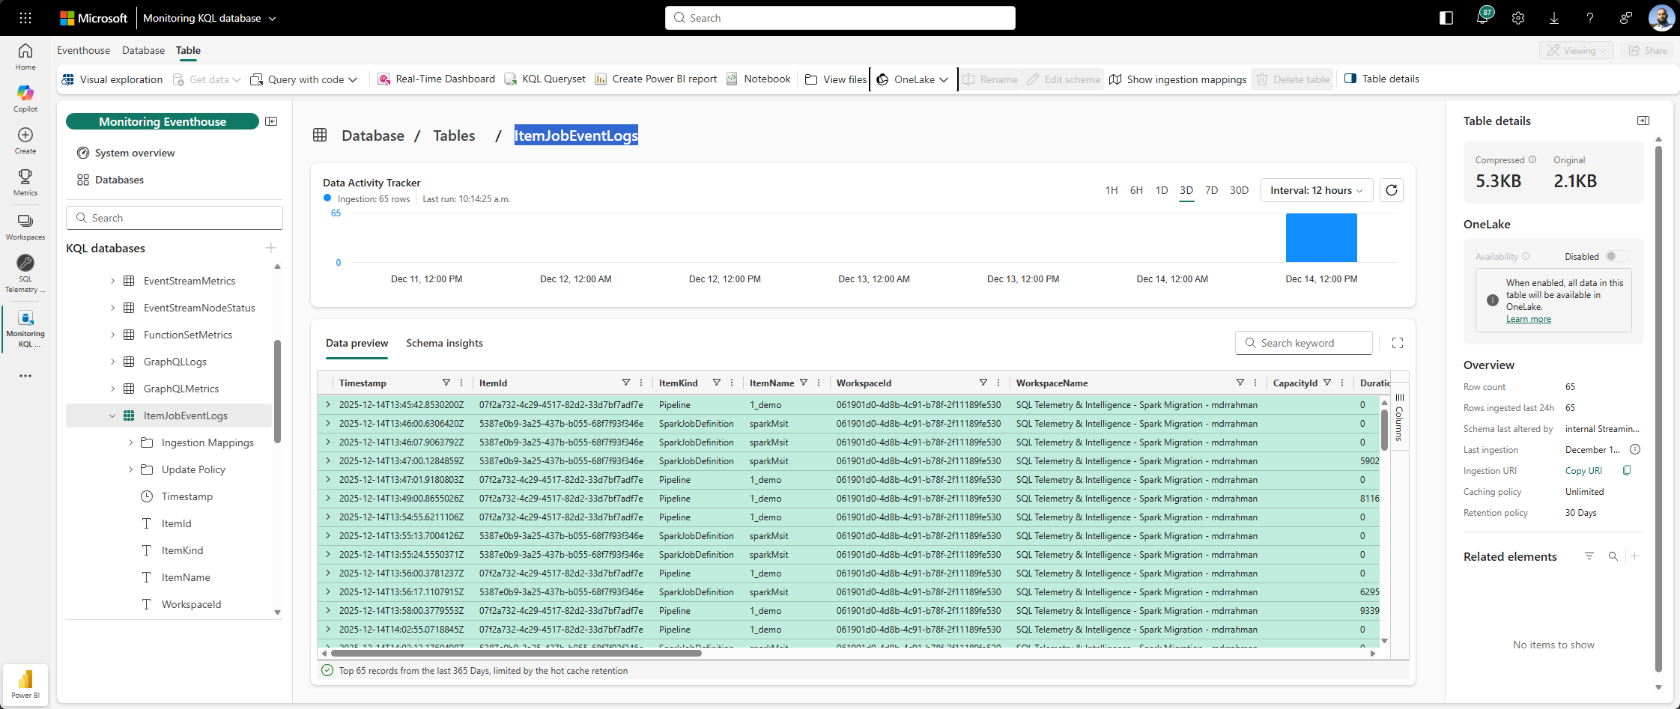Image resolution: width=1680 pixels, height=709 pixels.
Task: Click Show ingestion mappings button
Action: (x=1177, y=79)
